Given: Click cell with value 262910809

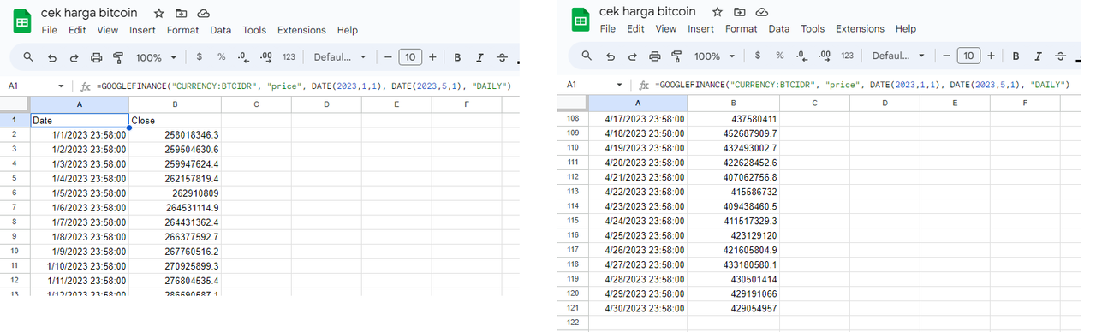Looking at the screenshot, I should tap(175, 193).
